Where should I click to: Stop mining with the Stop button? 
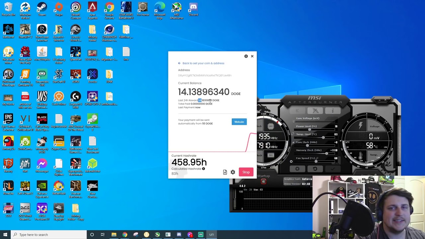(246, 172)
